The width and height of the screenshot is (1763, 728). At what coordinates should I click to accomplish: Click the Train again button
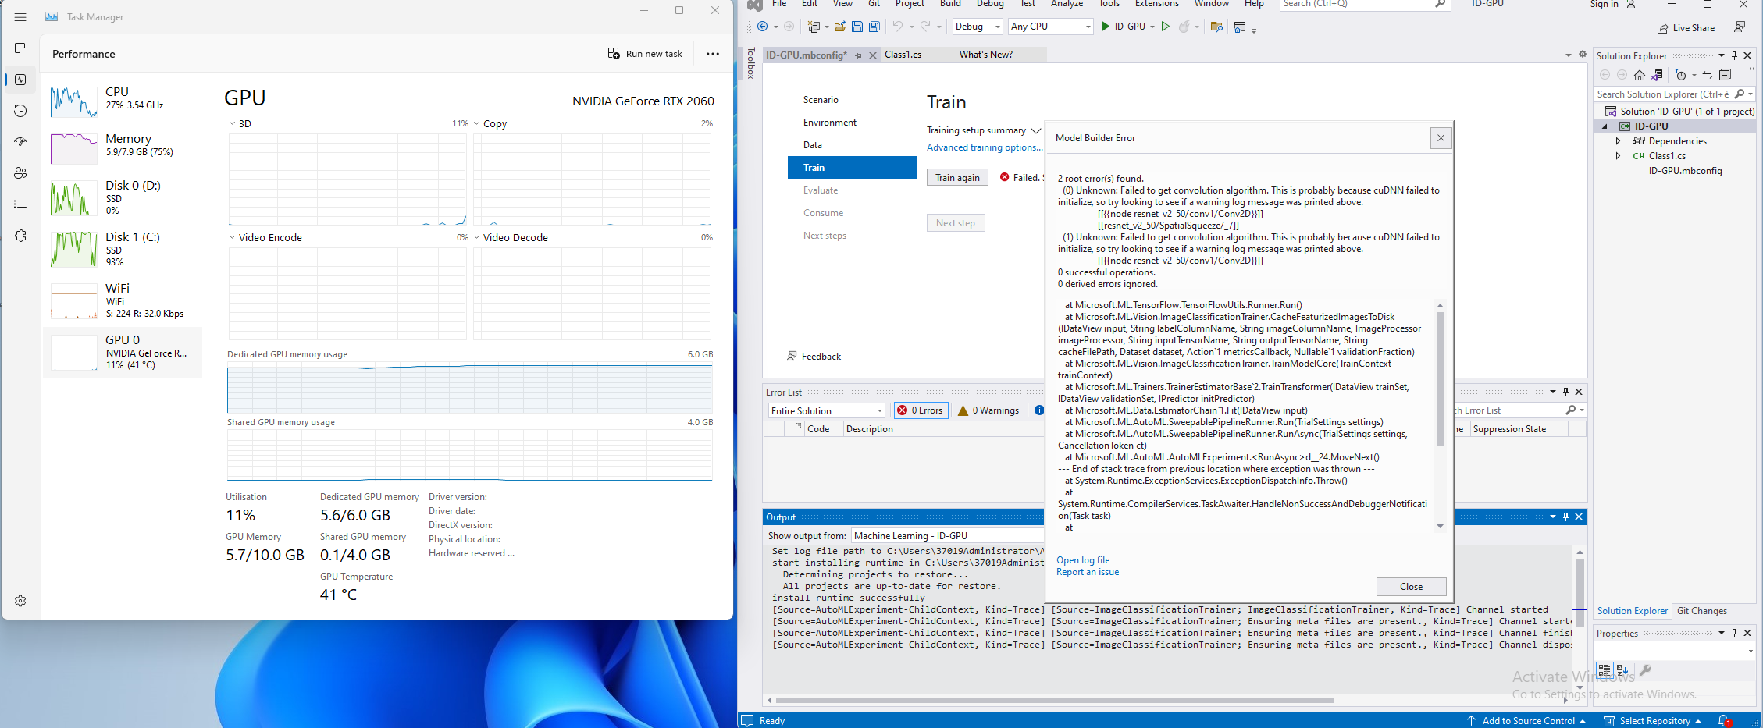[x=957, y=177]
